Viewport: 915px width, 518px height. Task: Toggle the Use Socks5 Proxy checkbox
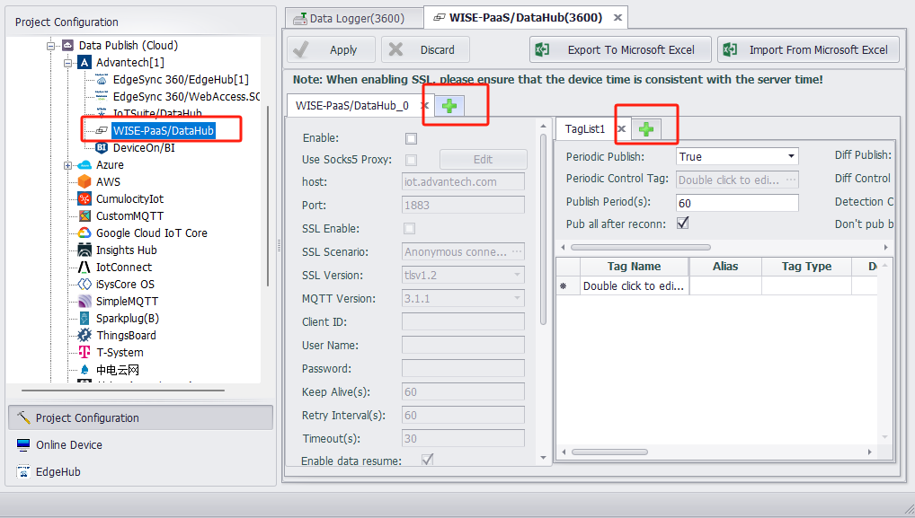(x=412, y=160)
